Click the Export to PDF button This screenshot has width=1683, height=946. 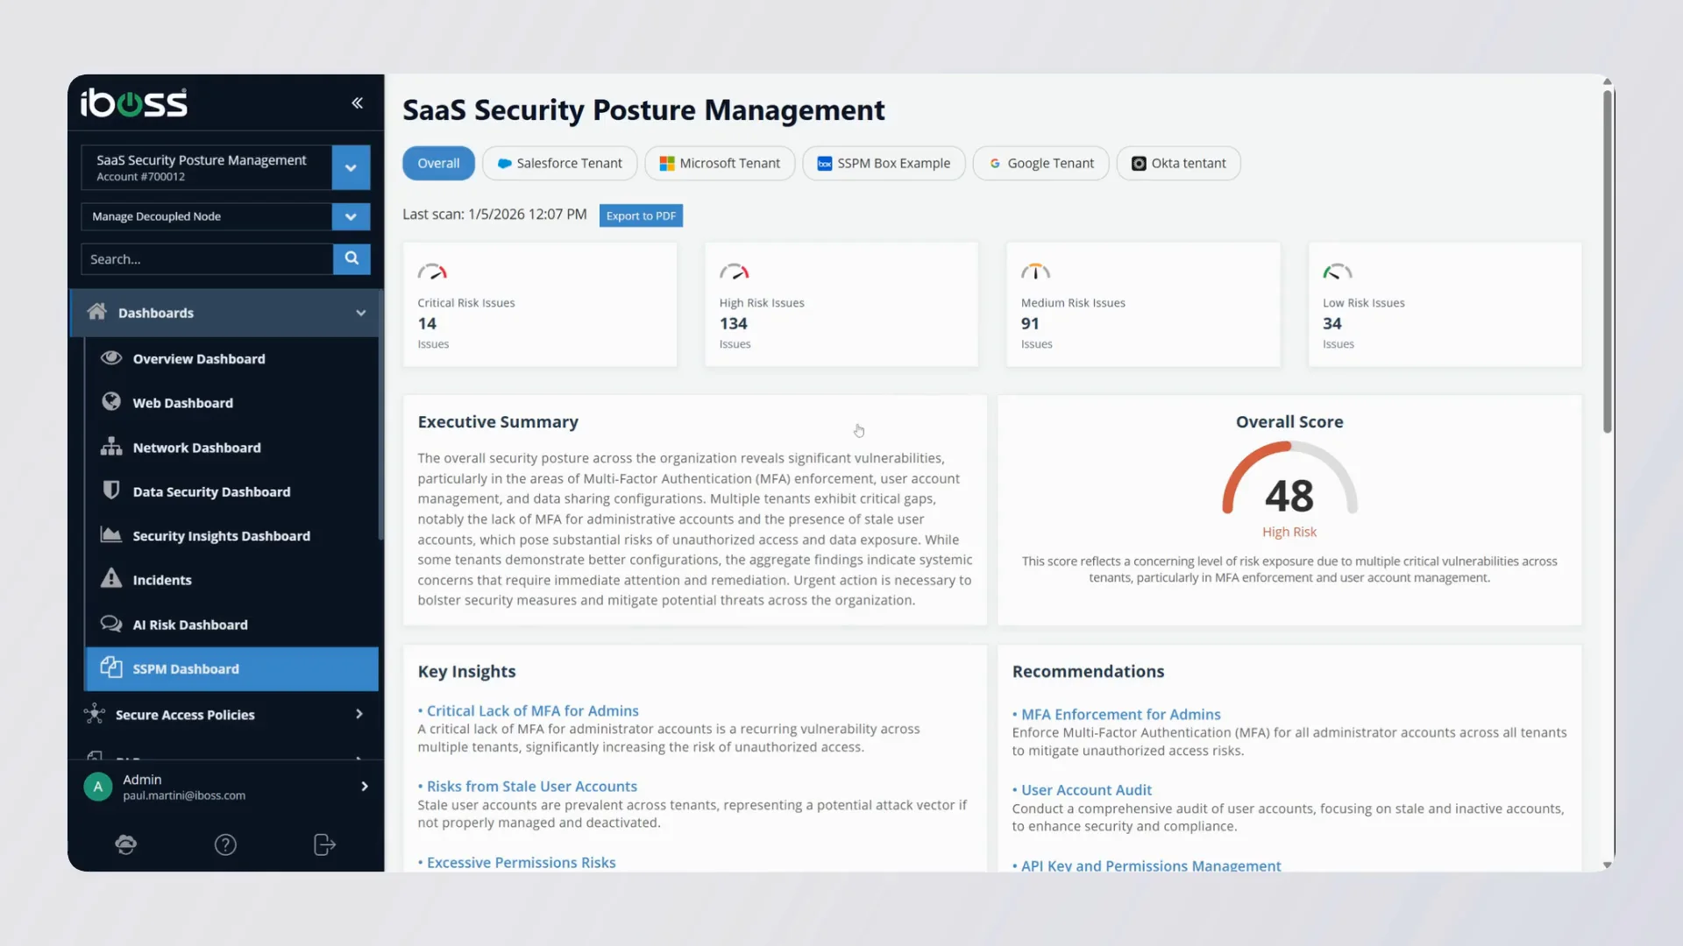641,216
